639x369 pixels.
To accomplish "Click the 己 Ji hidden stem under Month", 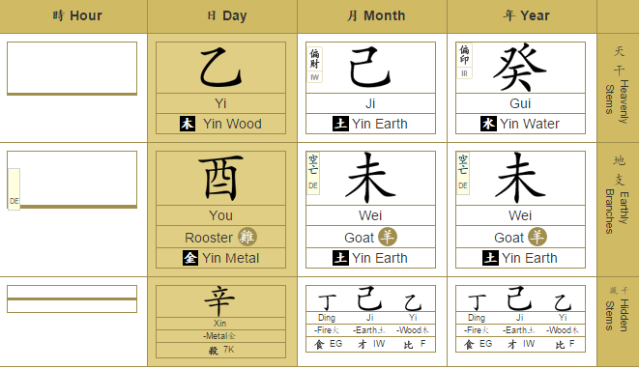I will (x=369, y=298).
